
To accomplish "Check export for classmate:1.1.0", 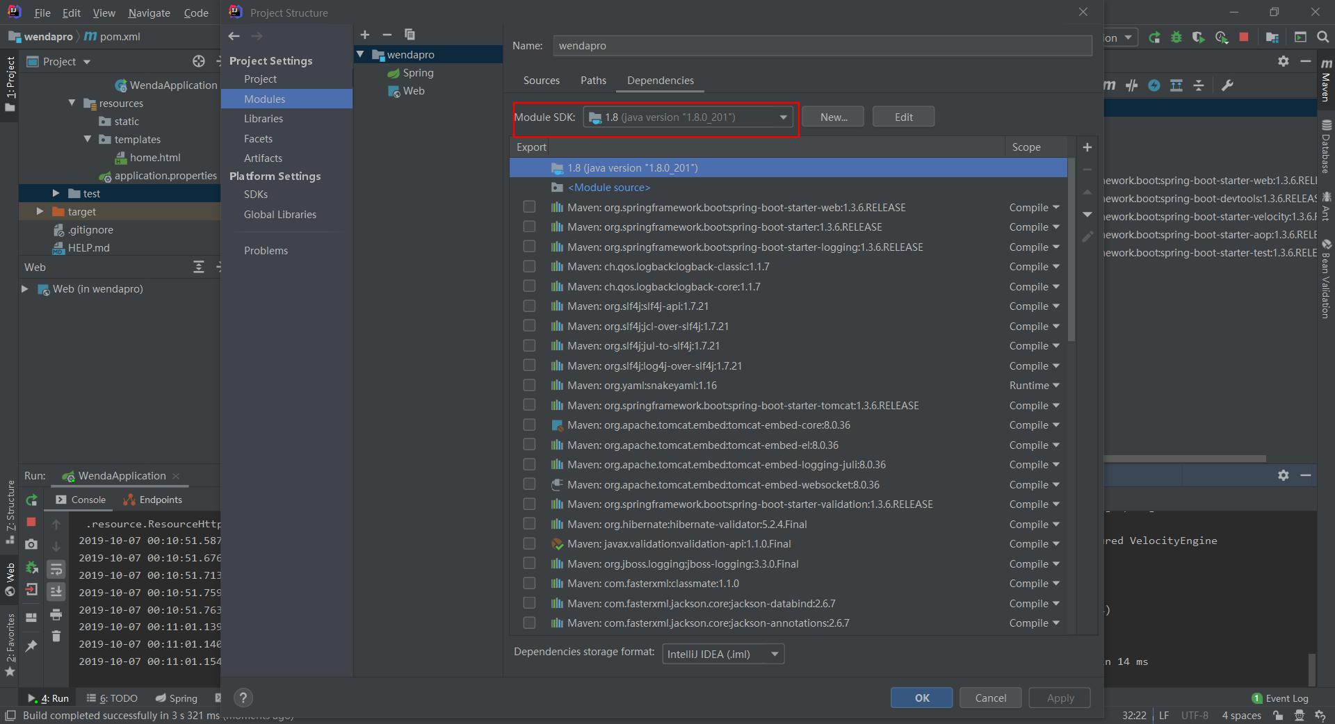I will 529,583.
